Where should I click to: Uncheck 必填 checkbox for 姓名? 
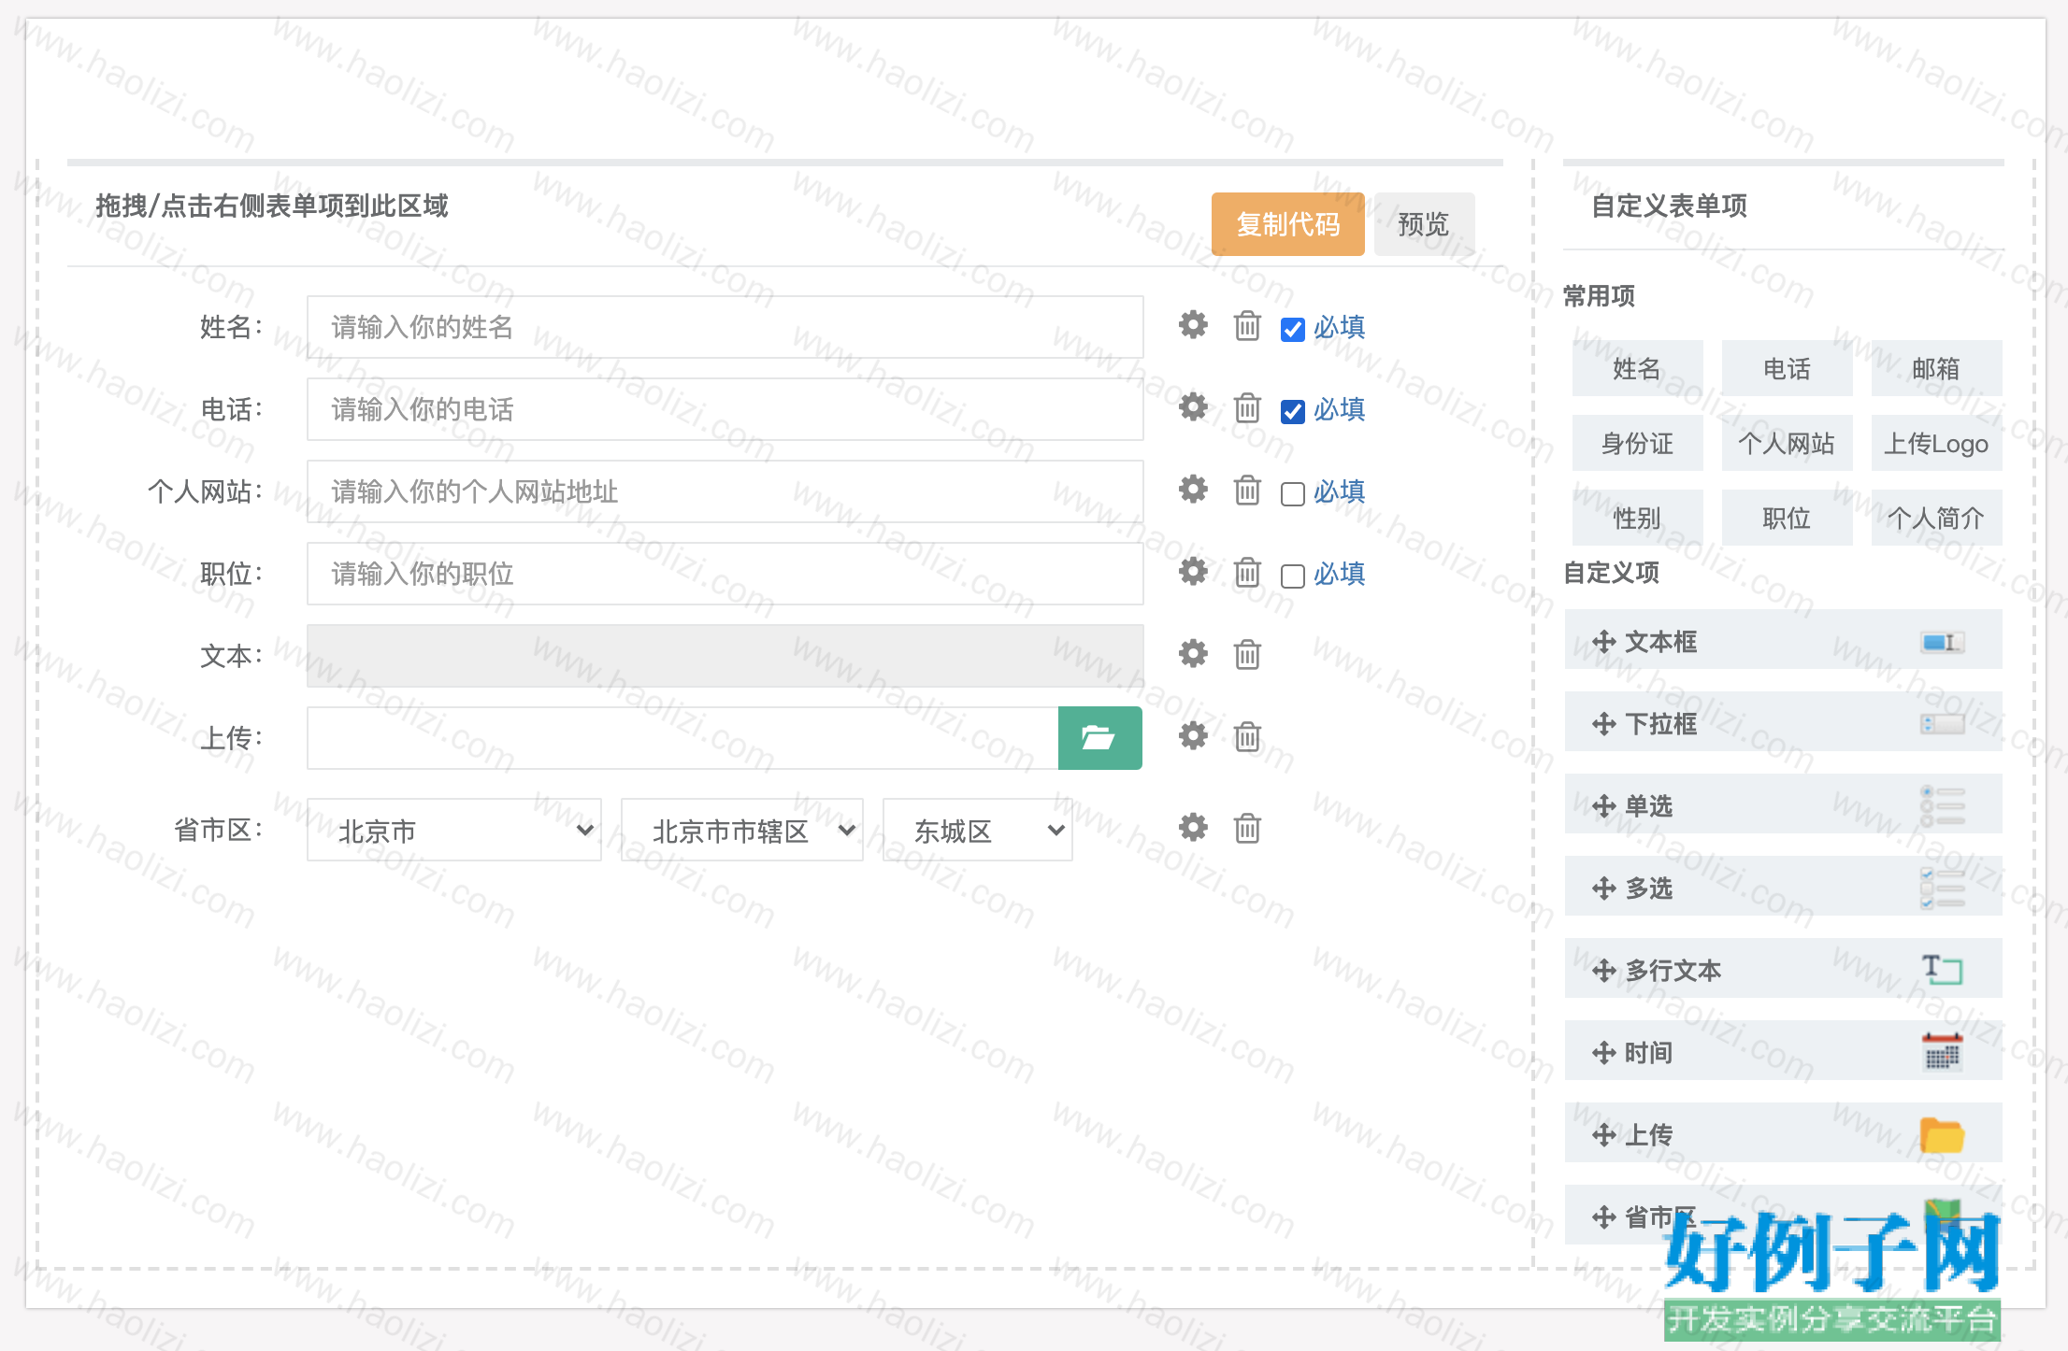click(1293, 329)
